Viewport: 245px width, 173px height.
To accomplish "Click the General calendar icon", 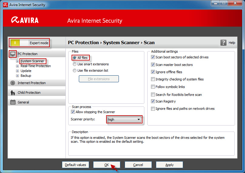I will point(13,102).
